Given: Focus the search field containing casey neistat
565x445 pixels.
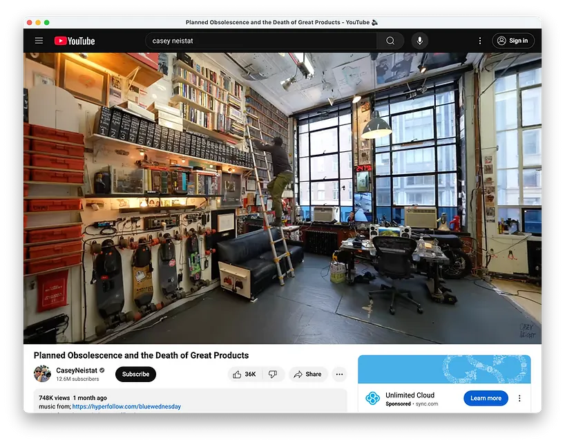Looking at the screenshot, I should [262, 41].
